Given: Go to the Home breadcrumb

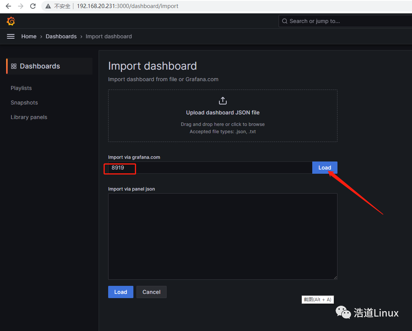Looking at the screenshot, I should click(29, 36).
